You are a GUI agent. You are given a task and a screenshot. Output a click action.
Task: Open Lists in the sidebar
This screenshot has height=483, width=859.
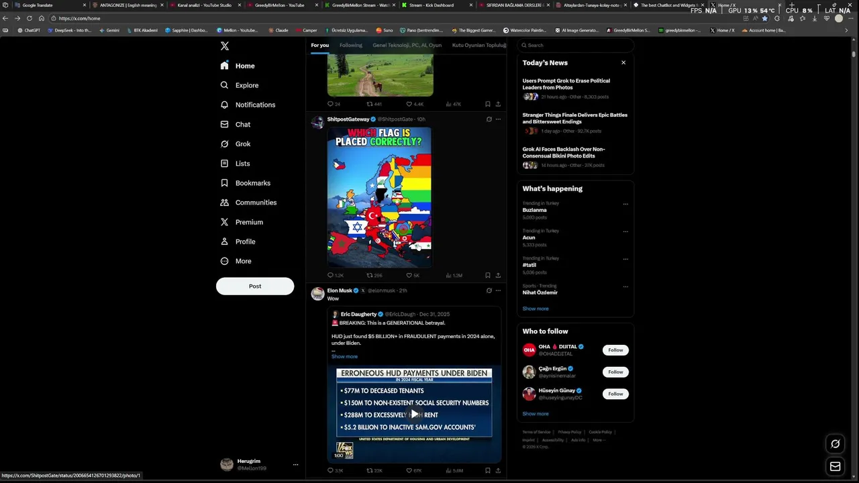[235, 163]
